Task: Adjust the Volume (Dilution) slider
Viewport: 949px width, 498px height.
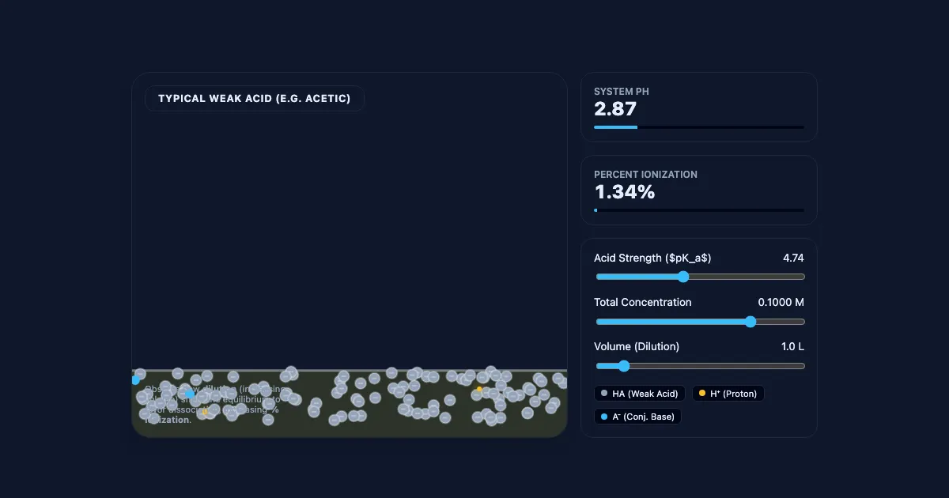Action: click(700, 366)
